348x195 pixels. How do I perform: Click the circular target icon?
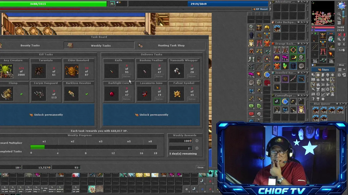coord(328,89)
